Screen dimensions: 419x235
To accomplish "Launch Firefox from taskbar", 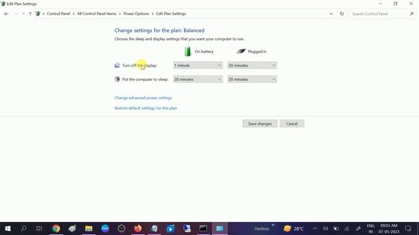I will tap(138, 228).
